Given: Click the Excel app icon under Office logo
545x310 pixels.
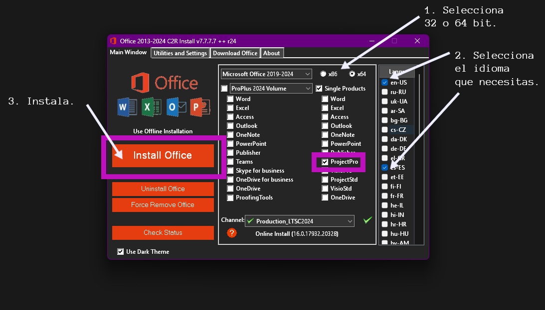Looking at the screenshot, I should 151,107.
